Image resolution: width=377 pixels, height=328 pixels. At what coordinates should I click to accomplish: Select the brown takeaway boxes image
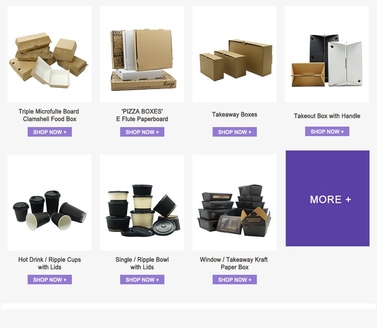tap(234, 54)
